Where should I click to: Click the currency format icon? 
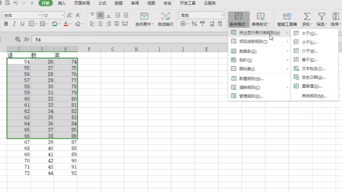point(183,23)
